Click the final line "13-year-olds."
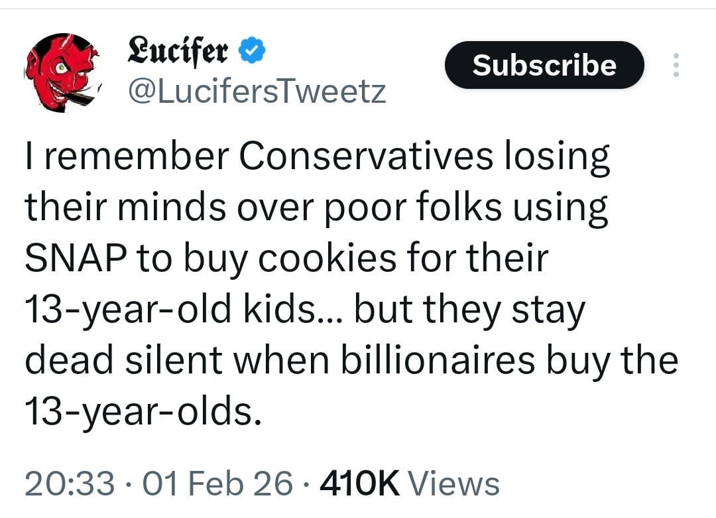The width and height of the screenshot is (716, 518). (x=139, y=412)
